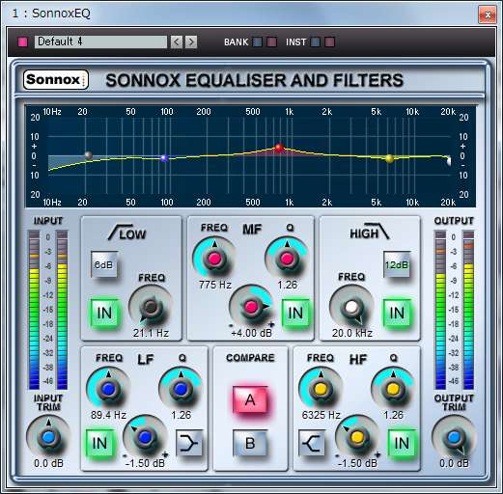Click the +4.00 dB MF gain value

(251, 333)
